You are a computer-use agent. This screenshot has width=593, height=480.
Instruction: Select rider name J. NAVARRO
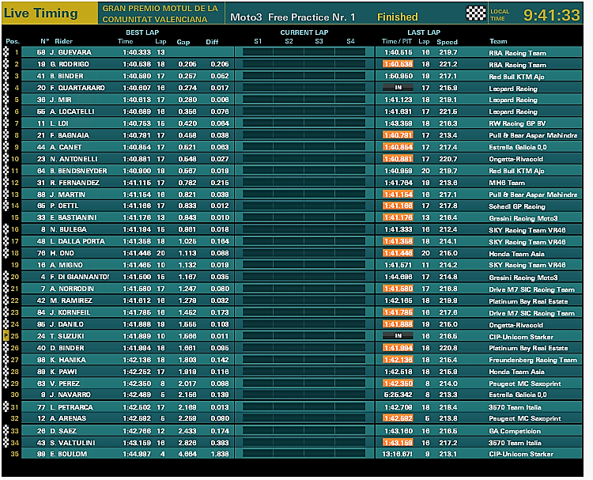pos(70,395)
